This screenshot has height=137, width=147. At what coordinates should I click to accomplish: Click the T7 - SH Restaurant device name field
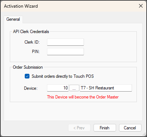click(x=106, y=88)
